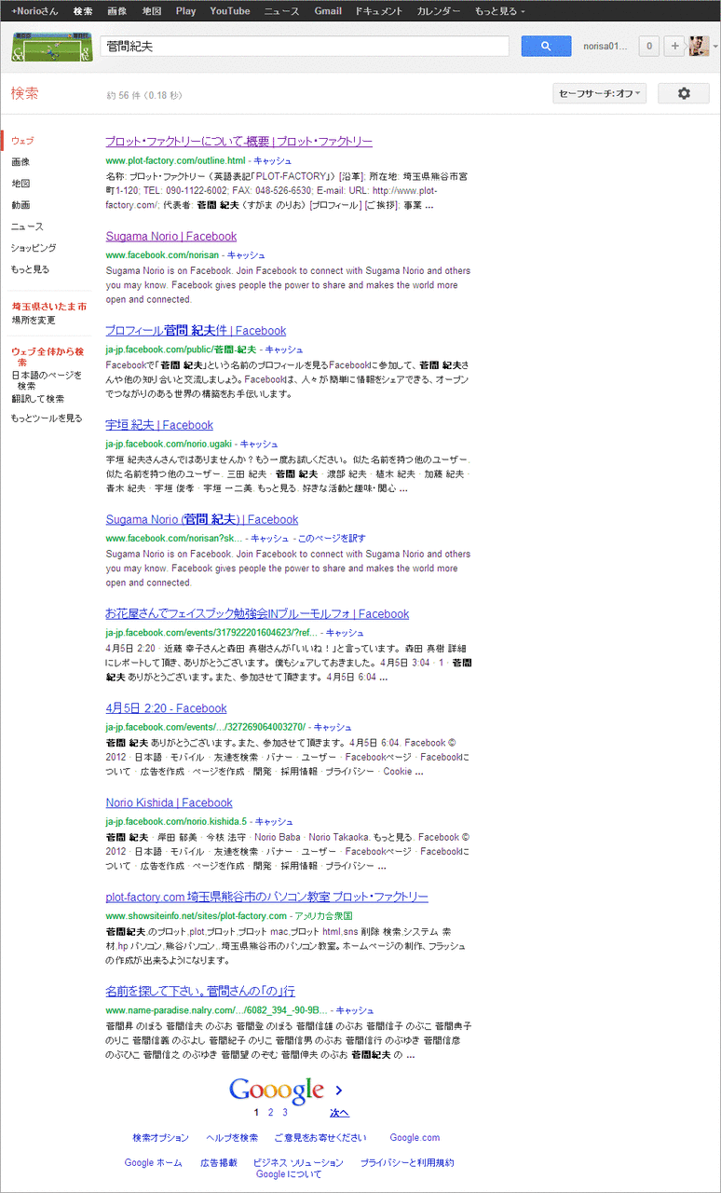The width and height of the screenshot is (721, 1193).
Task: Open the プロフィール菅間 紀夫件 Facebook result
Action: click(196, 330)
